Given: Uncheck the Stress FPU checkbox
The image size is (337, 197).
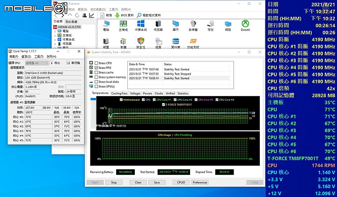Looking at the screenshot, I should (96, 68).
